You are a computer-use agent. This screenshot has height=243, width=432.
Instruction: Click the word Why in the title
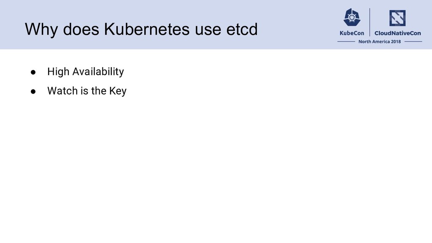41,29
